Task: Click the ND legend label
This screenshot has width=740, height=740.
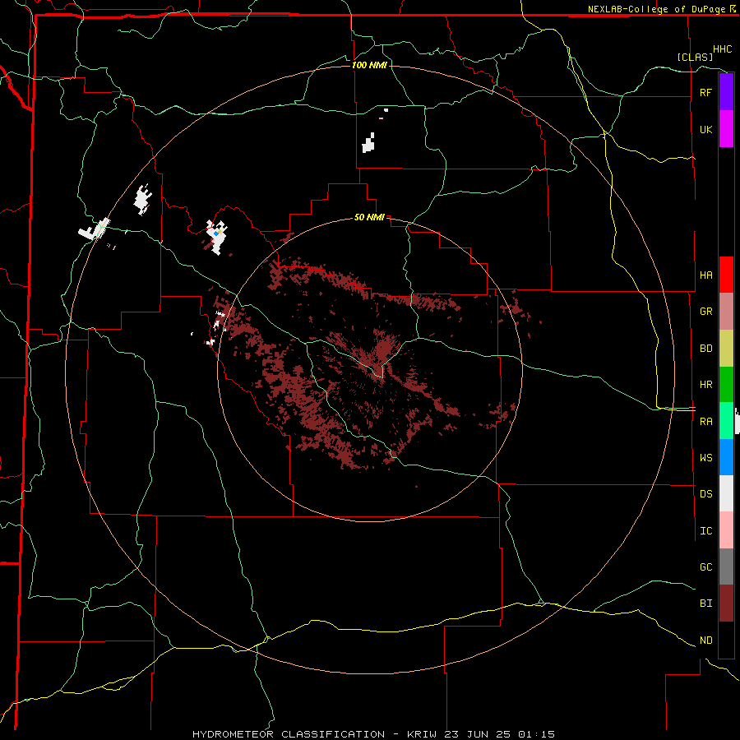Action: point(705,641)
